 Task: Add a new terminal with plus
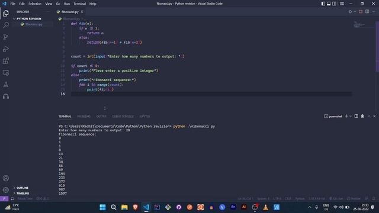(x=346, y=116)
